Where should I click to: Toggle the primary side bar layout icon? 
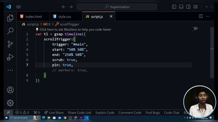[174, 7]
